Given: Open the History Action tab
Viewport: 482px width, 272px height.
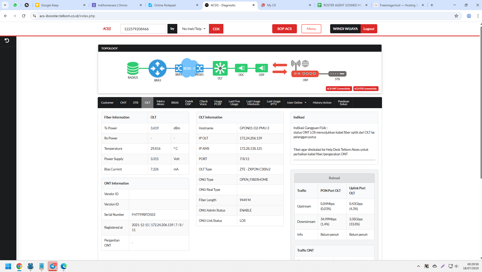Looking at the screenshot, I should (322, 103).
